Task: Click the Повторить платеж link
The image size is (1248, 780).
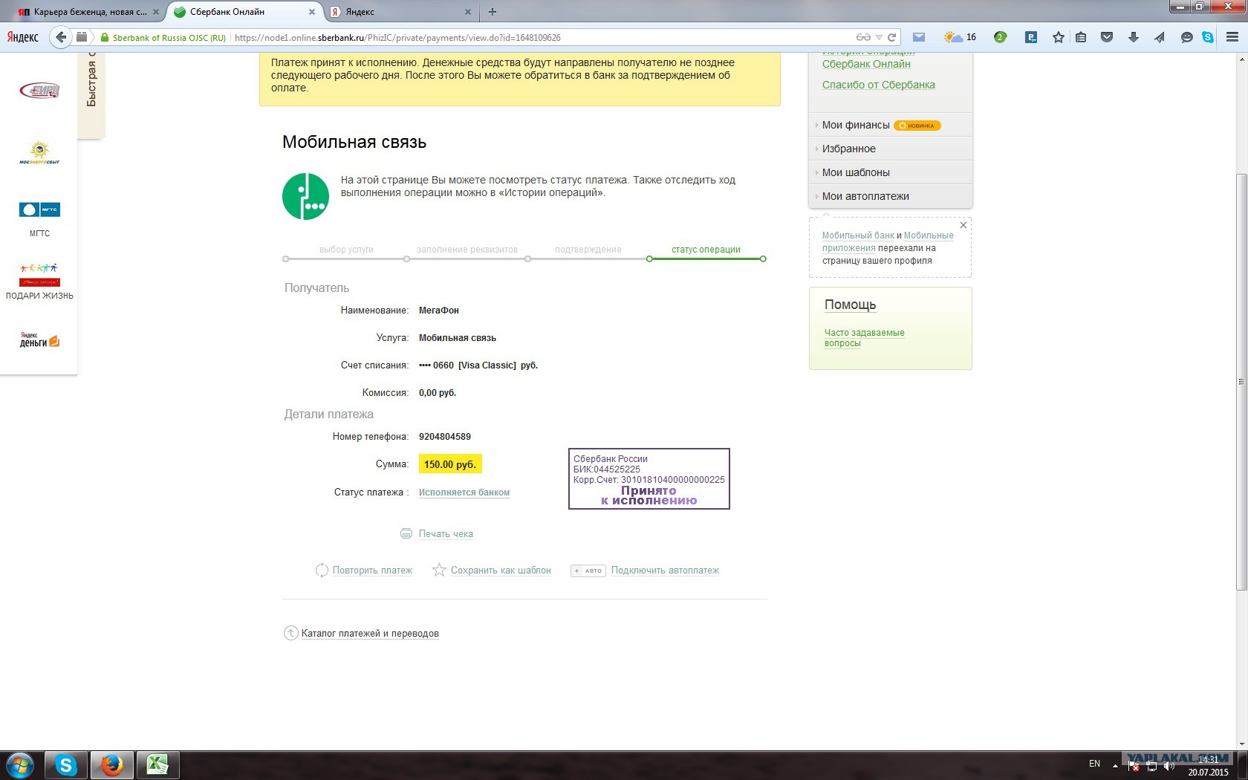Action: [372, 571]
